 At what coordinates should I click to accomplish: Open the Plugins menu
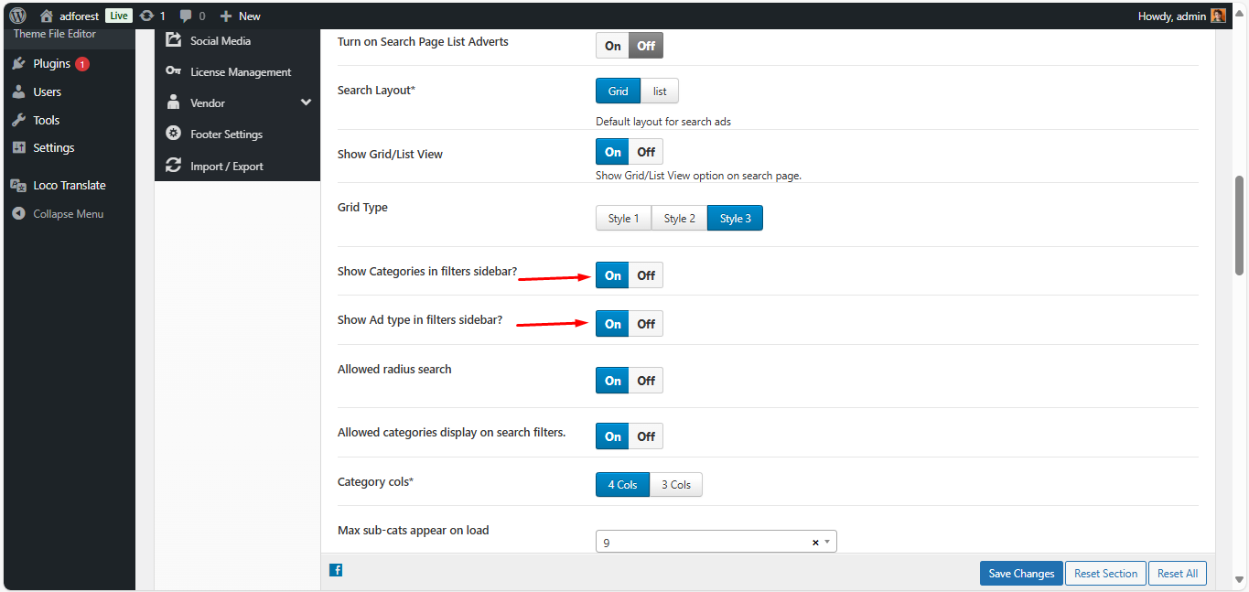(51, 63)
